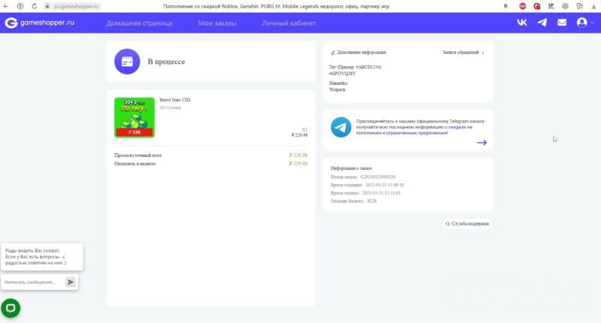Click the order number C2023… value
Image resolution: width=601 pixels, height=323 pixels.
[378, 177]
